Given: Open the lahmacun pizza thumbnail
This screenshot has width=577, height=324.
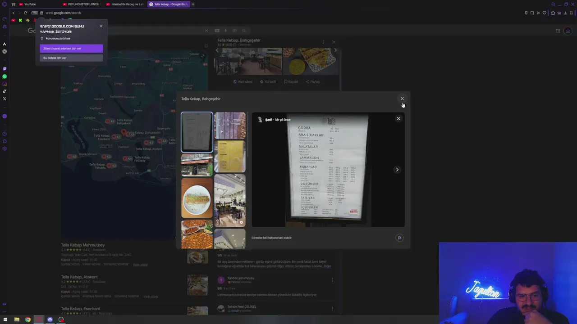Looking at the screenshot, I should (x=197, y=234).
